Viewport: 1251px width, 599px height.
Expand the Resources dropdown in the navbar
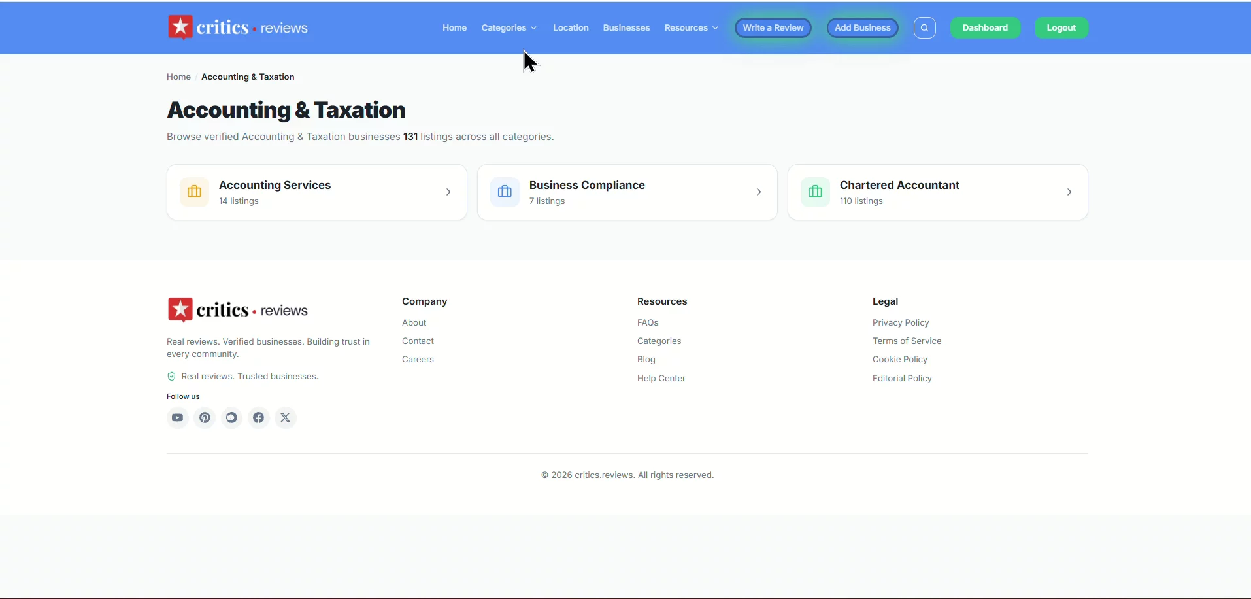click(x=692, y=28)
